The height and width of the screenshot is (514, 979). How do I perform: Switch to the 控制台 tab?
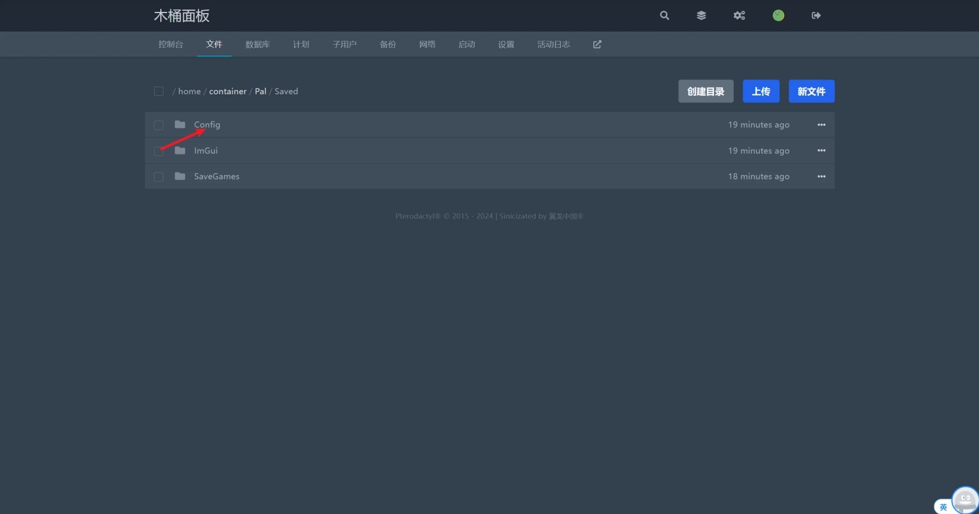coord(171,44)
